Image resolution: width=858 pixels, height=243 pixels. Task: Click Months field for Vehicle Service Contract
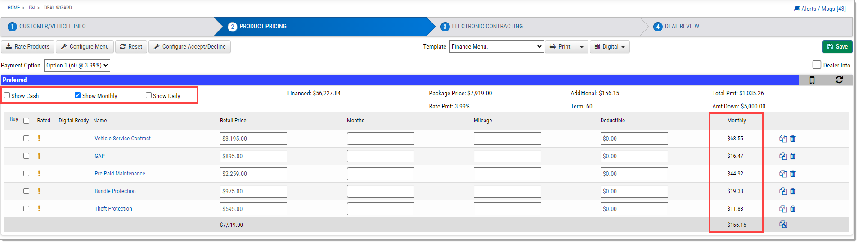pyautogui.click(x=381, y=139)
